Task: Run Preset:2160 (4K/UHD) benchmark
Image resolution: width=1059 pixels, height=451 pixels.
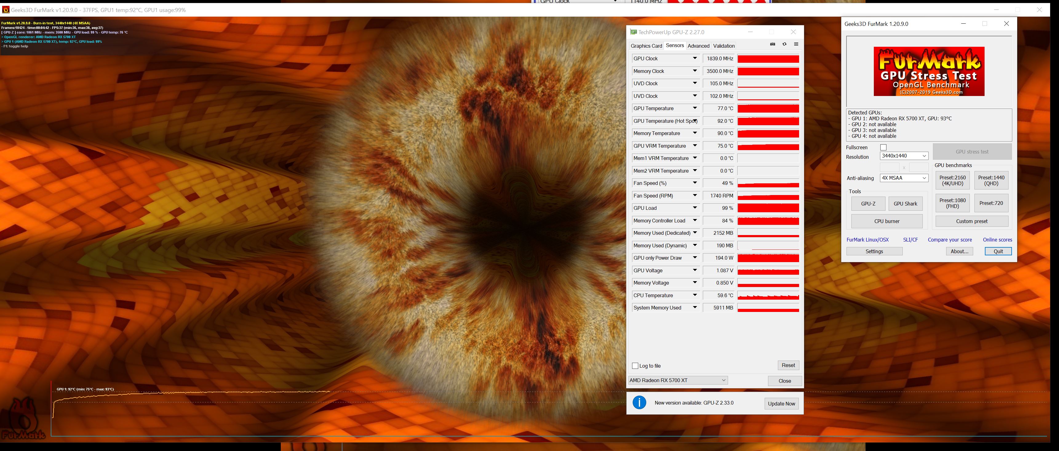Action: 952,181
